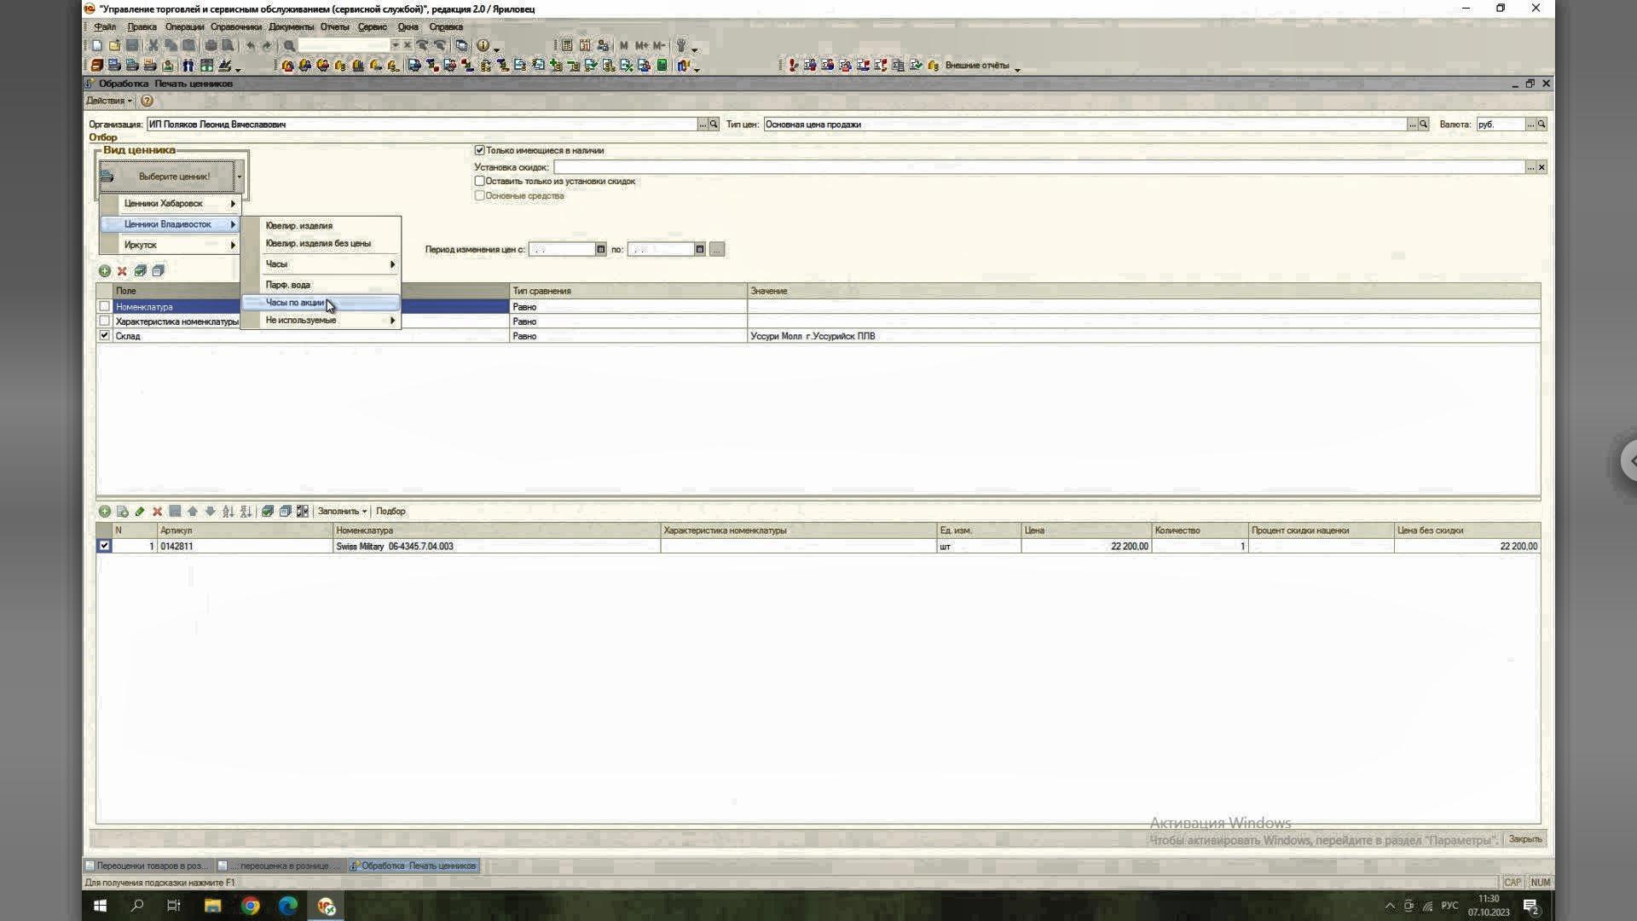Viewport: 1637px width, 921px height.
Task: Click the magnifier Find icon in toolbar
Action: point(289,45)
